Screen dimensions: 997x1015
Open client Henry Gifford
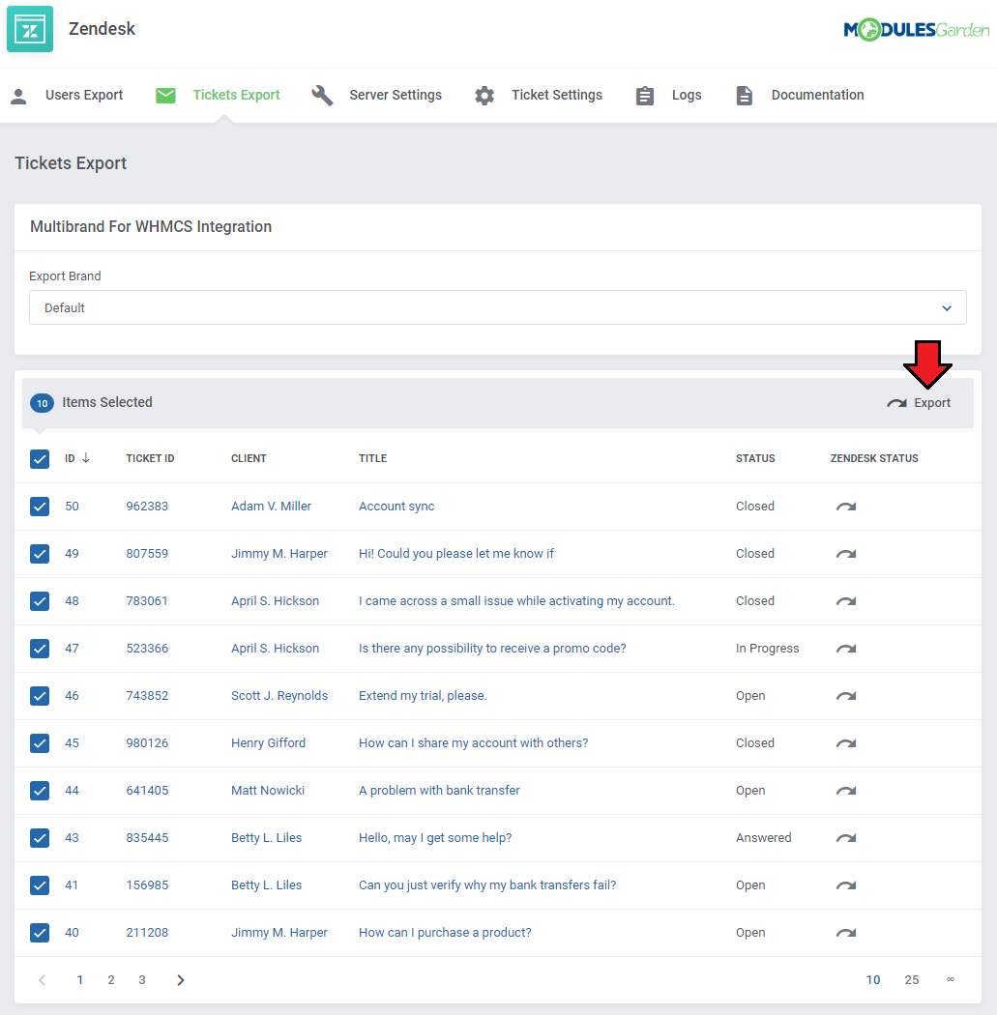point(268,743)
